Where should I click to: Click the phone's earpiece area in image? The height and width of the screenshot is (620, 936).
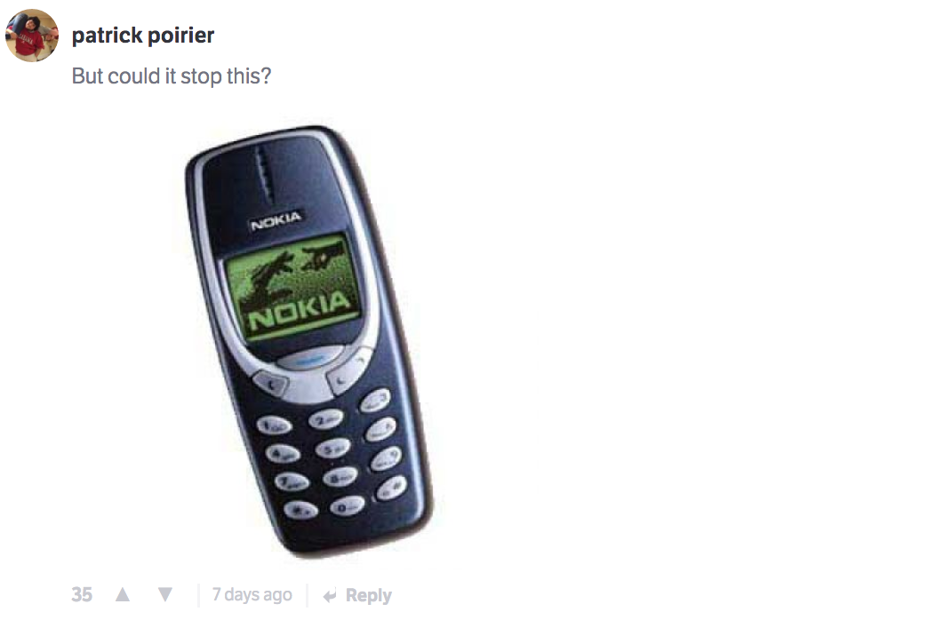262,175
